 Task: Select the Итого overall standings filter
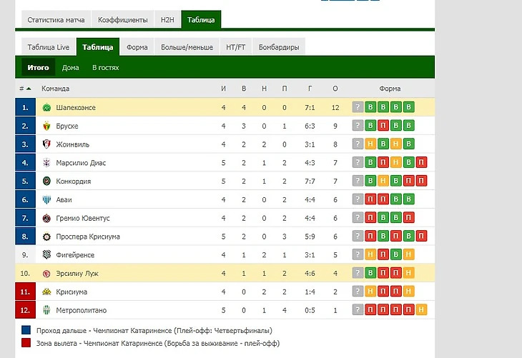tap(39, 68)
